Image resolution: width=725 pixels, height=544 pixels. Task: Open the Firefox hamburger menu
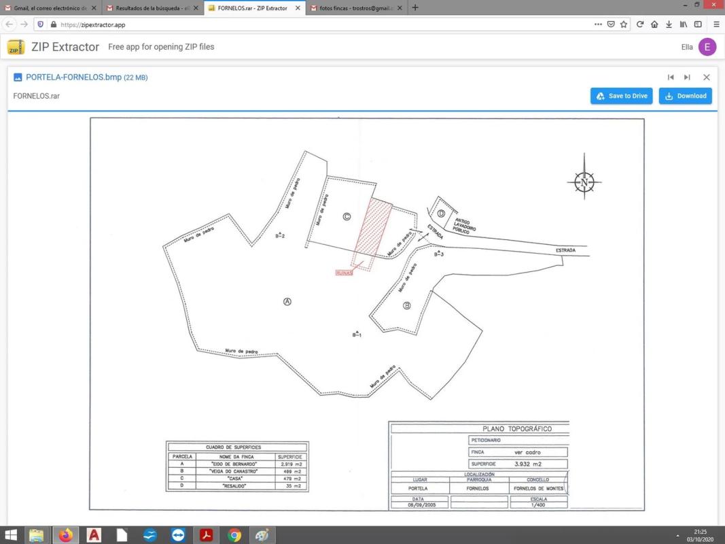[715, 24]
